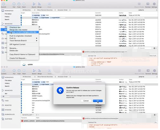160x130 pixels.
Task: Select File status in the context-menu window sidebar
Action: [8, 14]
